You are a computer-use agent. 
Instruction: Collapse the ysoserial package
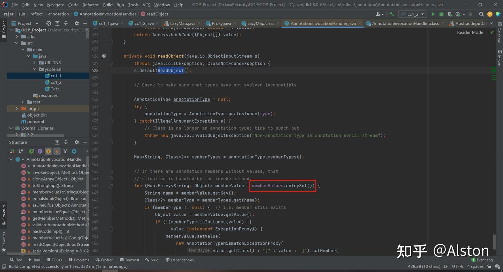point(35,69)
